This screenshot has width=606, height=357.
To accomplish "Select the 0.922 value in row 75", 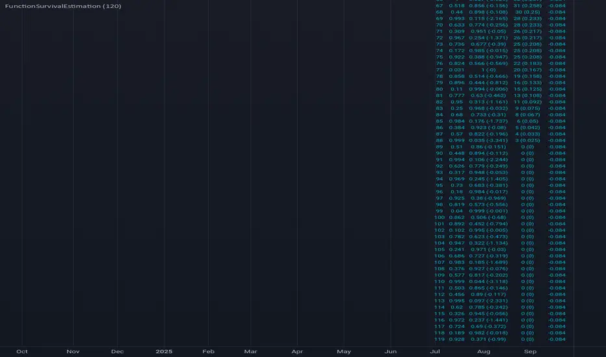I will pyautogui.click(x=457, y=57).
